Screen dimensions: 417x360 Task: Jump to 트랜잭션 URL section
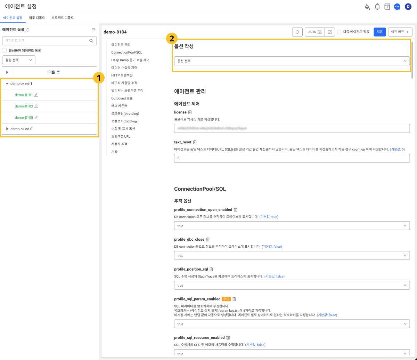(x=121, y=136)
